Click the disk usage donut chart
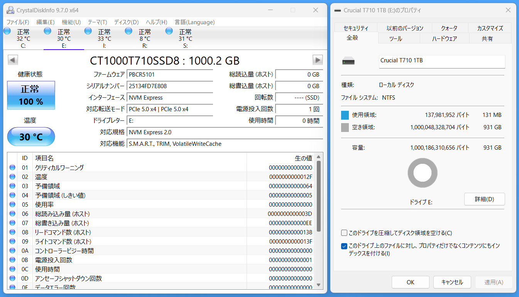This screenshot has height=297, width=519. pyautogui.click(x=423, y=174)
